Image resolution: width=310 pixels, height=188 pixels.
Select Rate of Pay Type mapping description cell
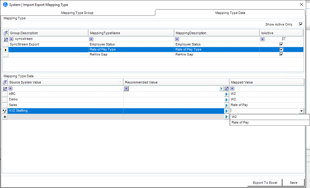(x=217, y=49)
